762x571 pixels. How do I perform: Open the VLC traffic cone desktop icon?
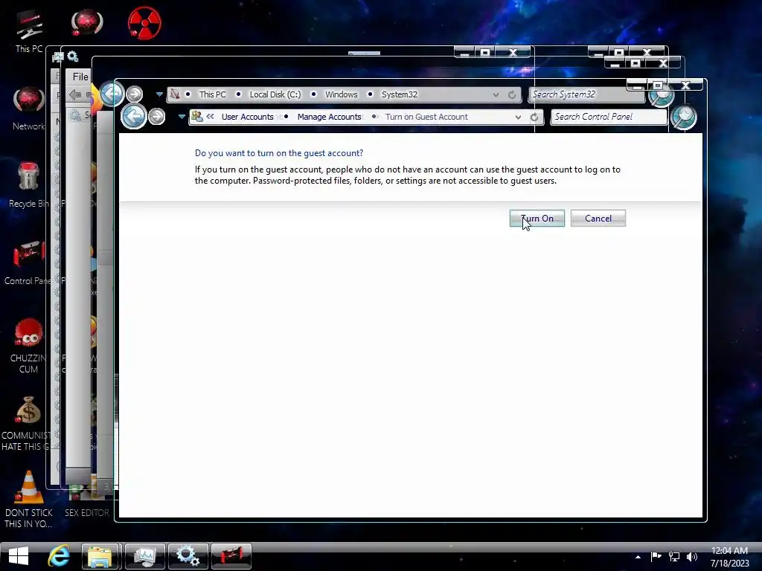click(29, 499)
